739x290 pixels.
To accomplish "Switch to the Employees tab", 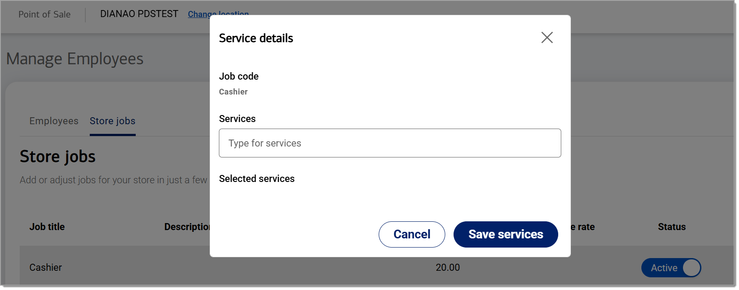I will coord(53,121).
